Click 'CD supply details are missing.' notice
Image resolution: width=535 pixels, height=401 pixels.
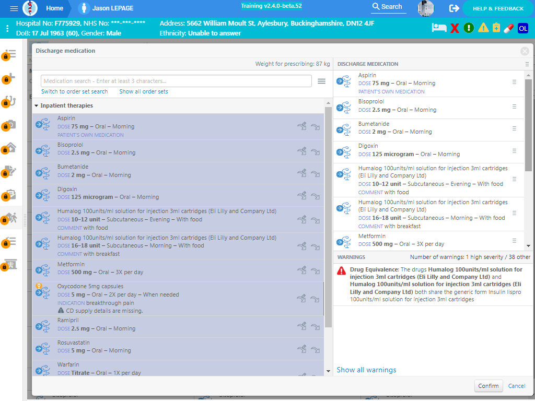(104, 311)
